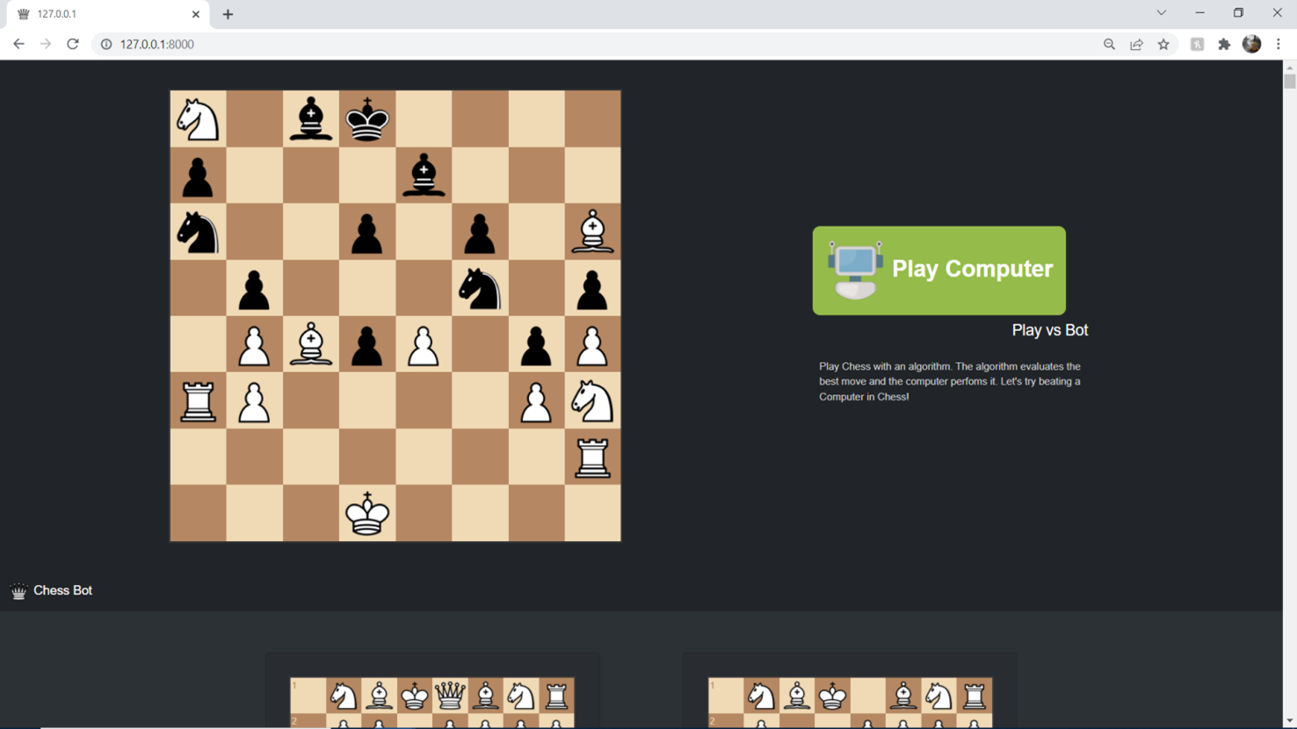Viewport: 1297px width, 729px height.
Task: Select the black king on d8
Action: pos(367,119)
